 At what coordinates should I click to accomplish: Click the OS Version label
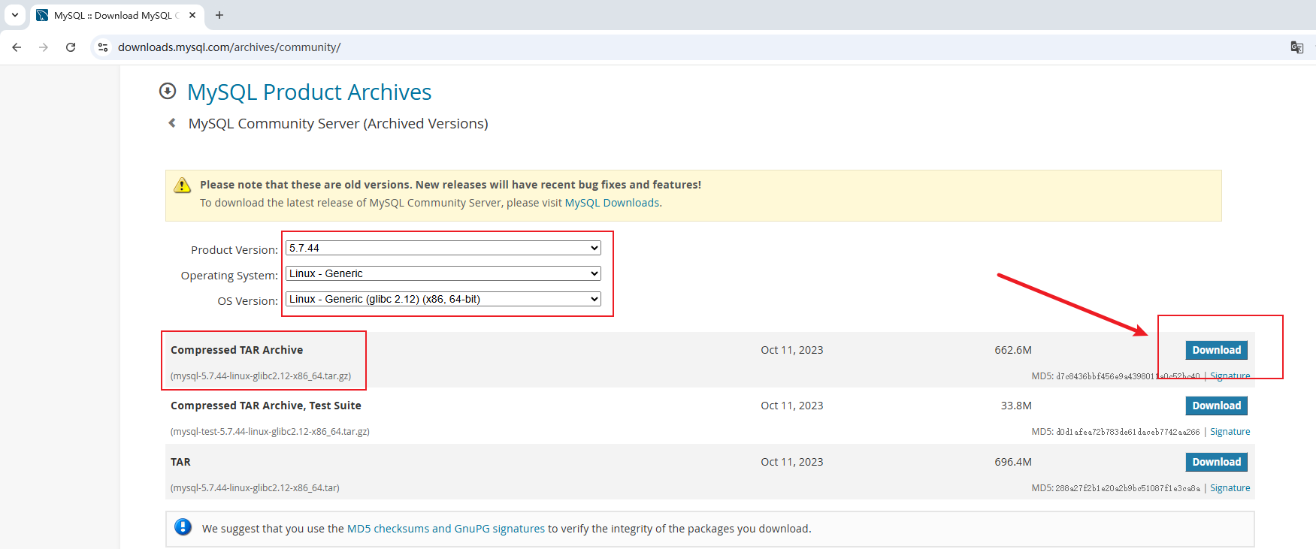pos(248,301)
